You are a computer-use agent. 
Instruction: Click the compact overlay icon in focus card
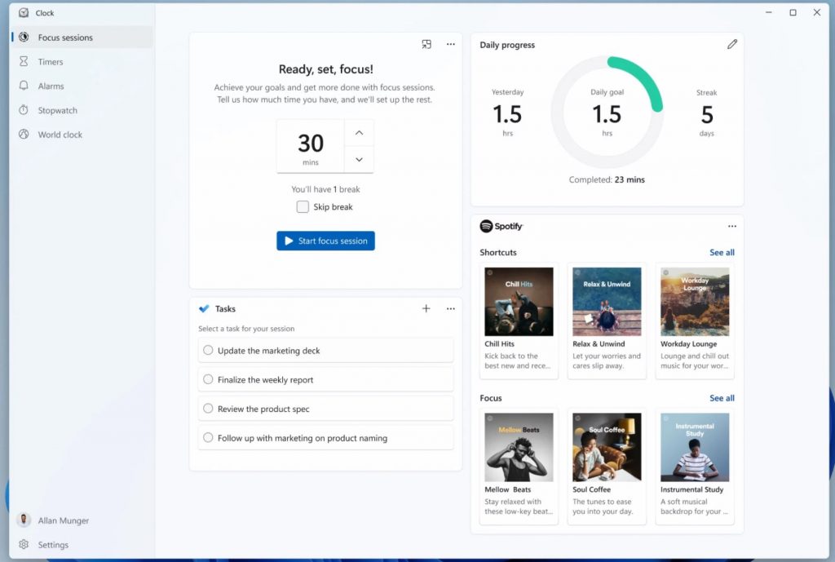[426, 45]
